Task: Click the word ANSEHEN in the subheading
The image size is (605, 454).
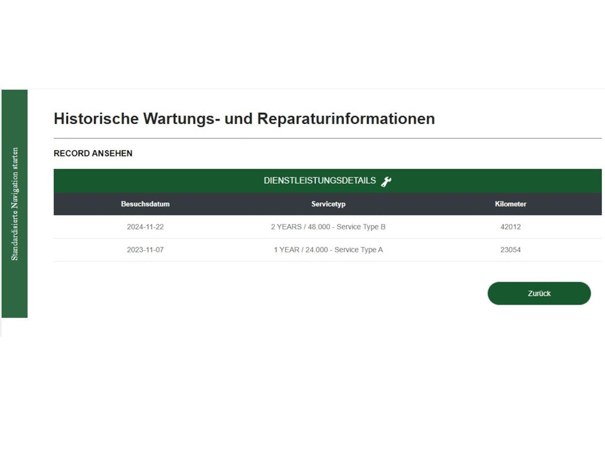Action: click(112, 153)
